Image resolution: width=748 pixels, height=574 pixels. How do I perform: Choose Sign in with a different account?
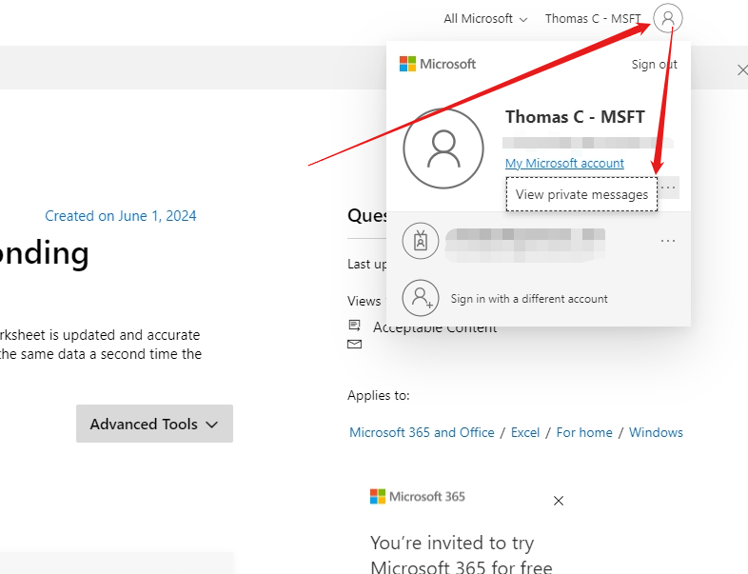(x=529, y=299)
